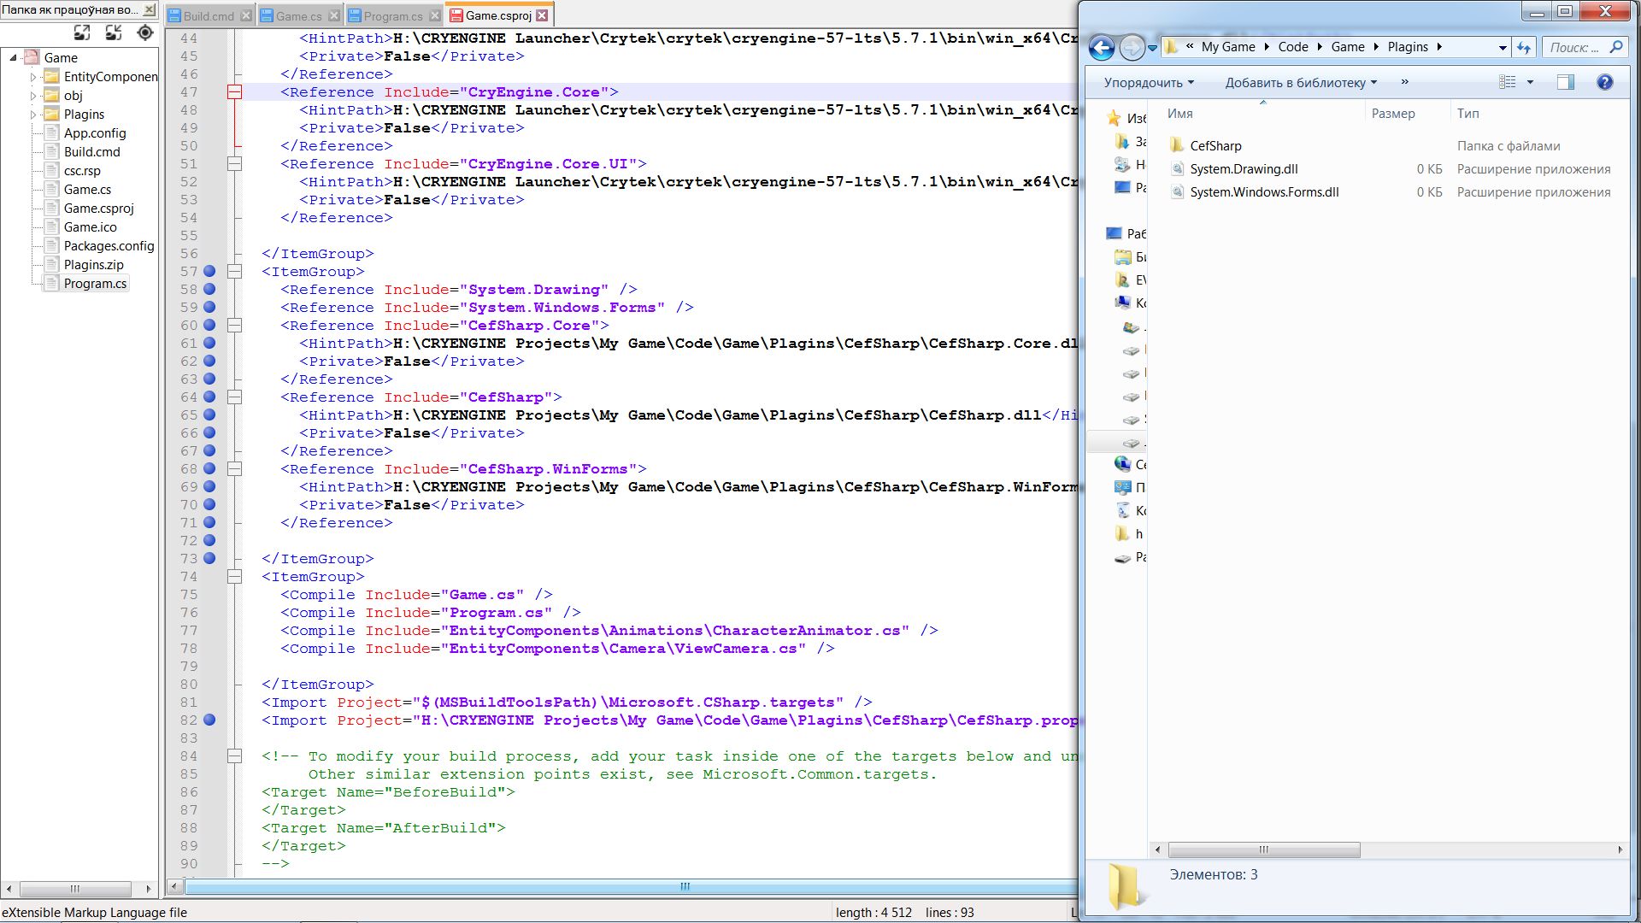Click My Game in the address breadcrumb
The width and height of the screenshot is (1641, 923).
tap(1228, 47)
